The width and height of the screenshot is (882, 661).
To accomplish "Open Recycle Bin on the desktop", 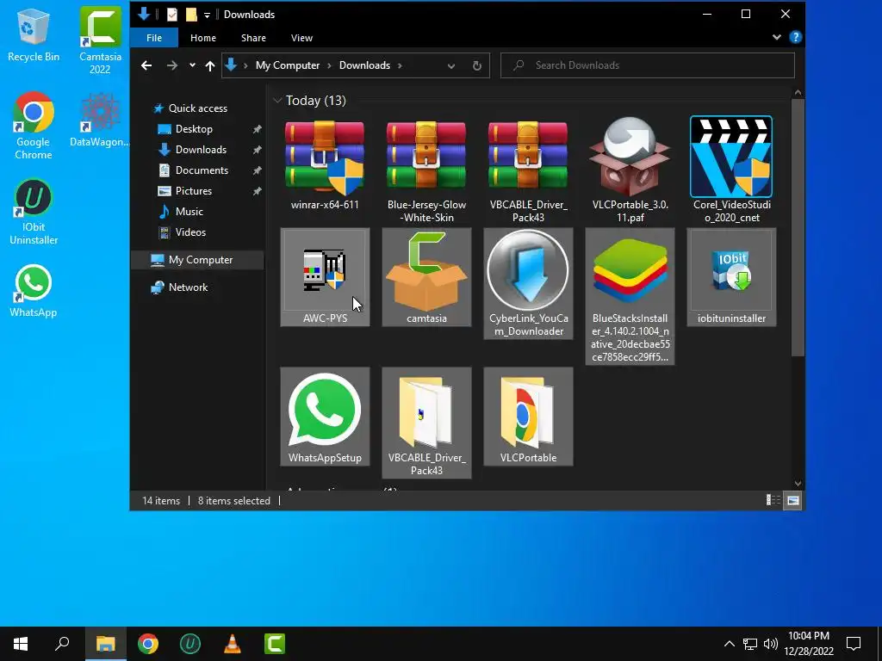I will click(34, 34).
